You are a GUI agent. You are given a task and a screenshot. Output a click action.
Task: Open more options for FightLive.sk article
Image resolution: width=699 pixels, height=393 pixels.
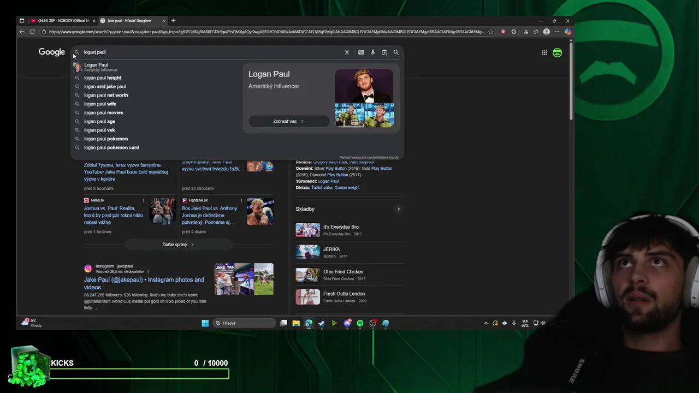pyautogui.click(x=241, y=200)
